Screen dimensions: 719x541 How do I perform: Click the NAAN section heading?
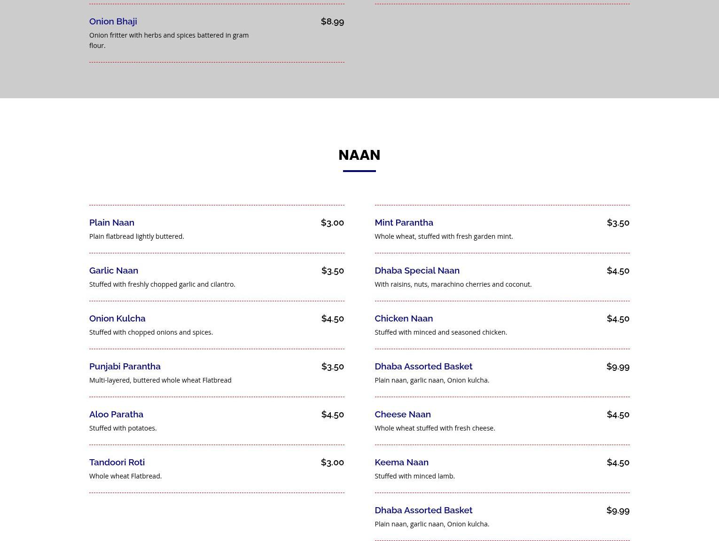[x=359, y=155]
